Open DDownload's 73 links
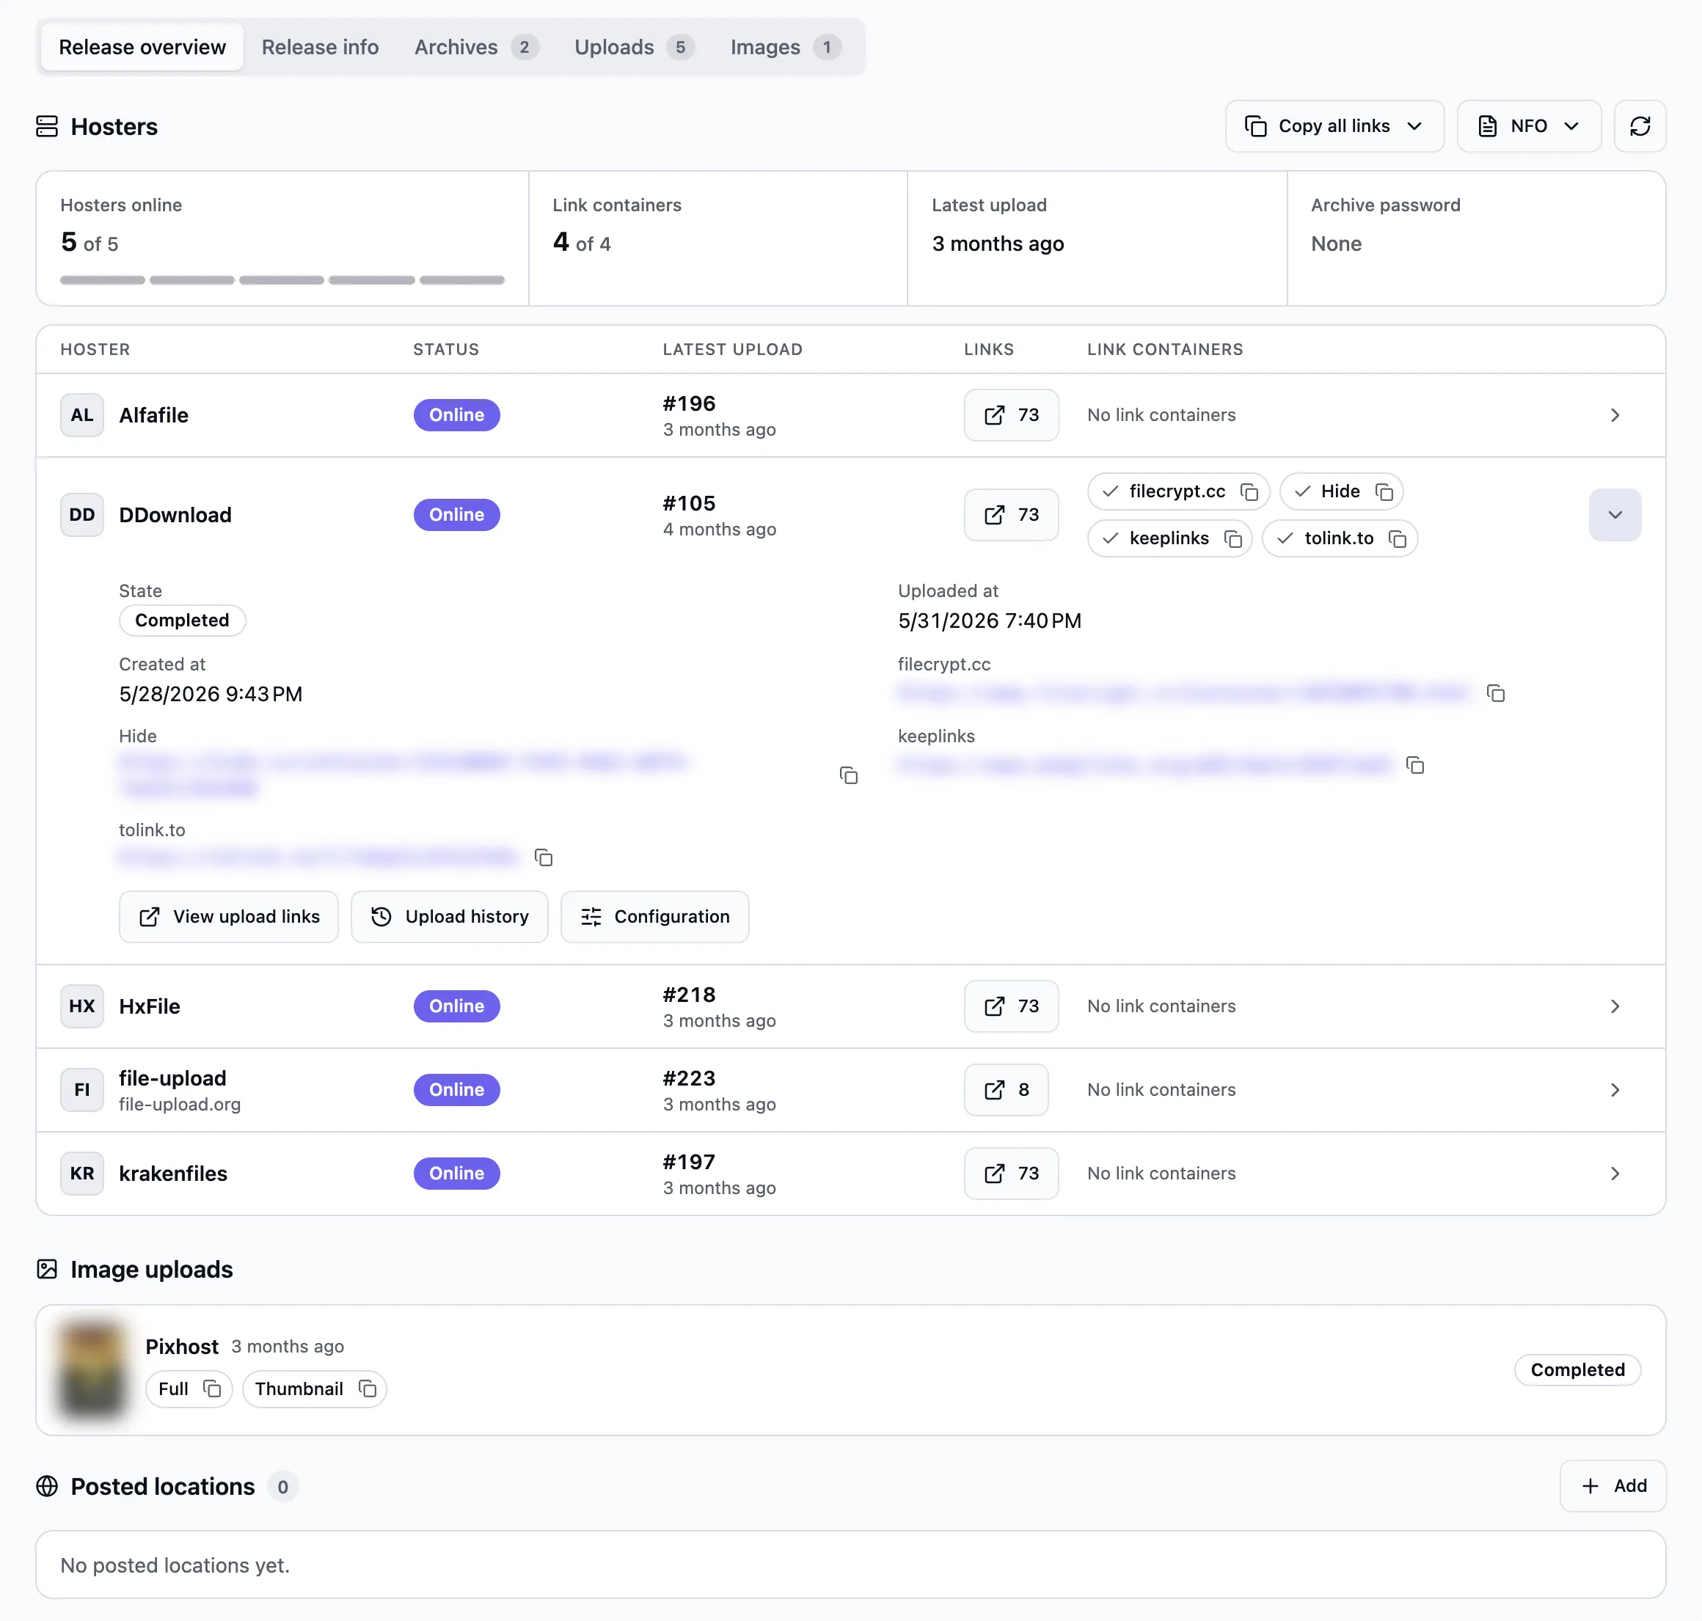 point(1010,515)
